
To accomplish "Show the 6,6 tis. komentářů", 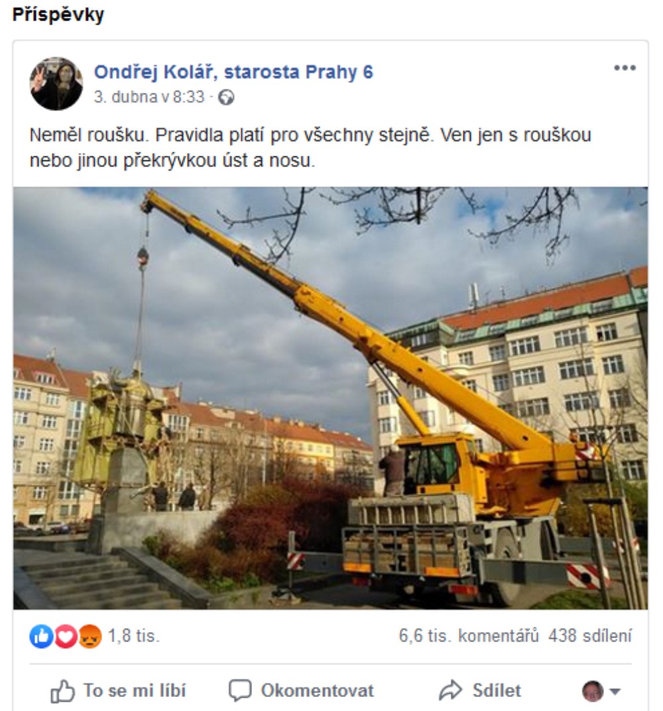I will tap(469, 635).
